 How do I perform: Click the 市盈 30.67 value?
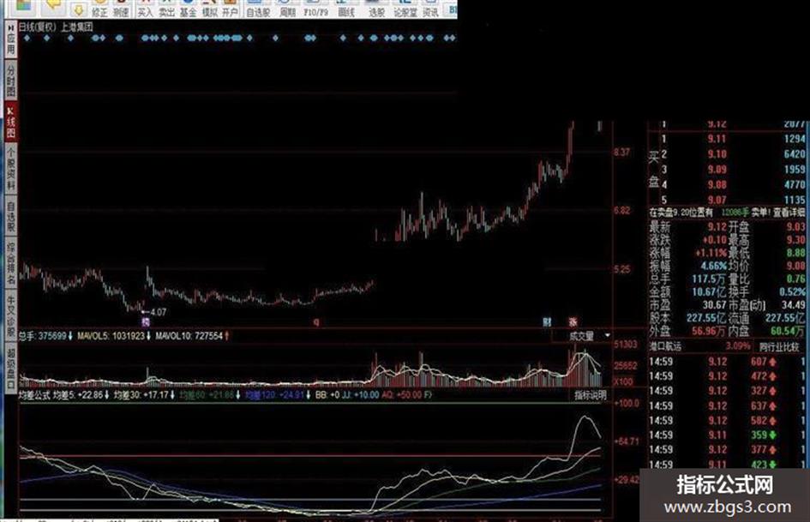[715, 305]
